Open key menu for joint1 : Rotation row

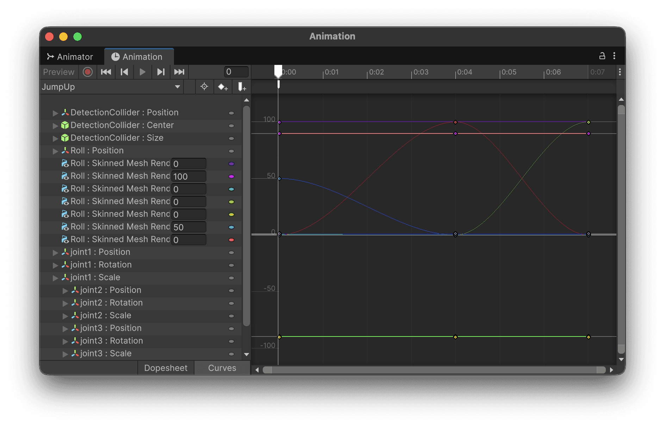click(x=231, y=265)
